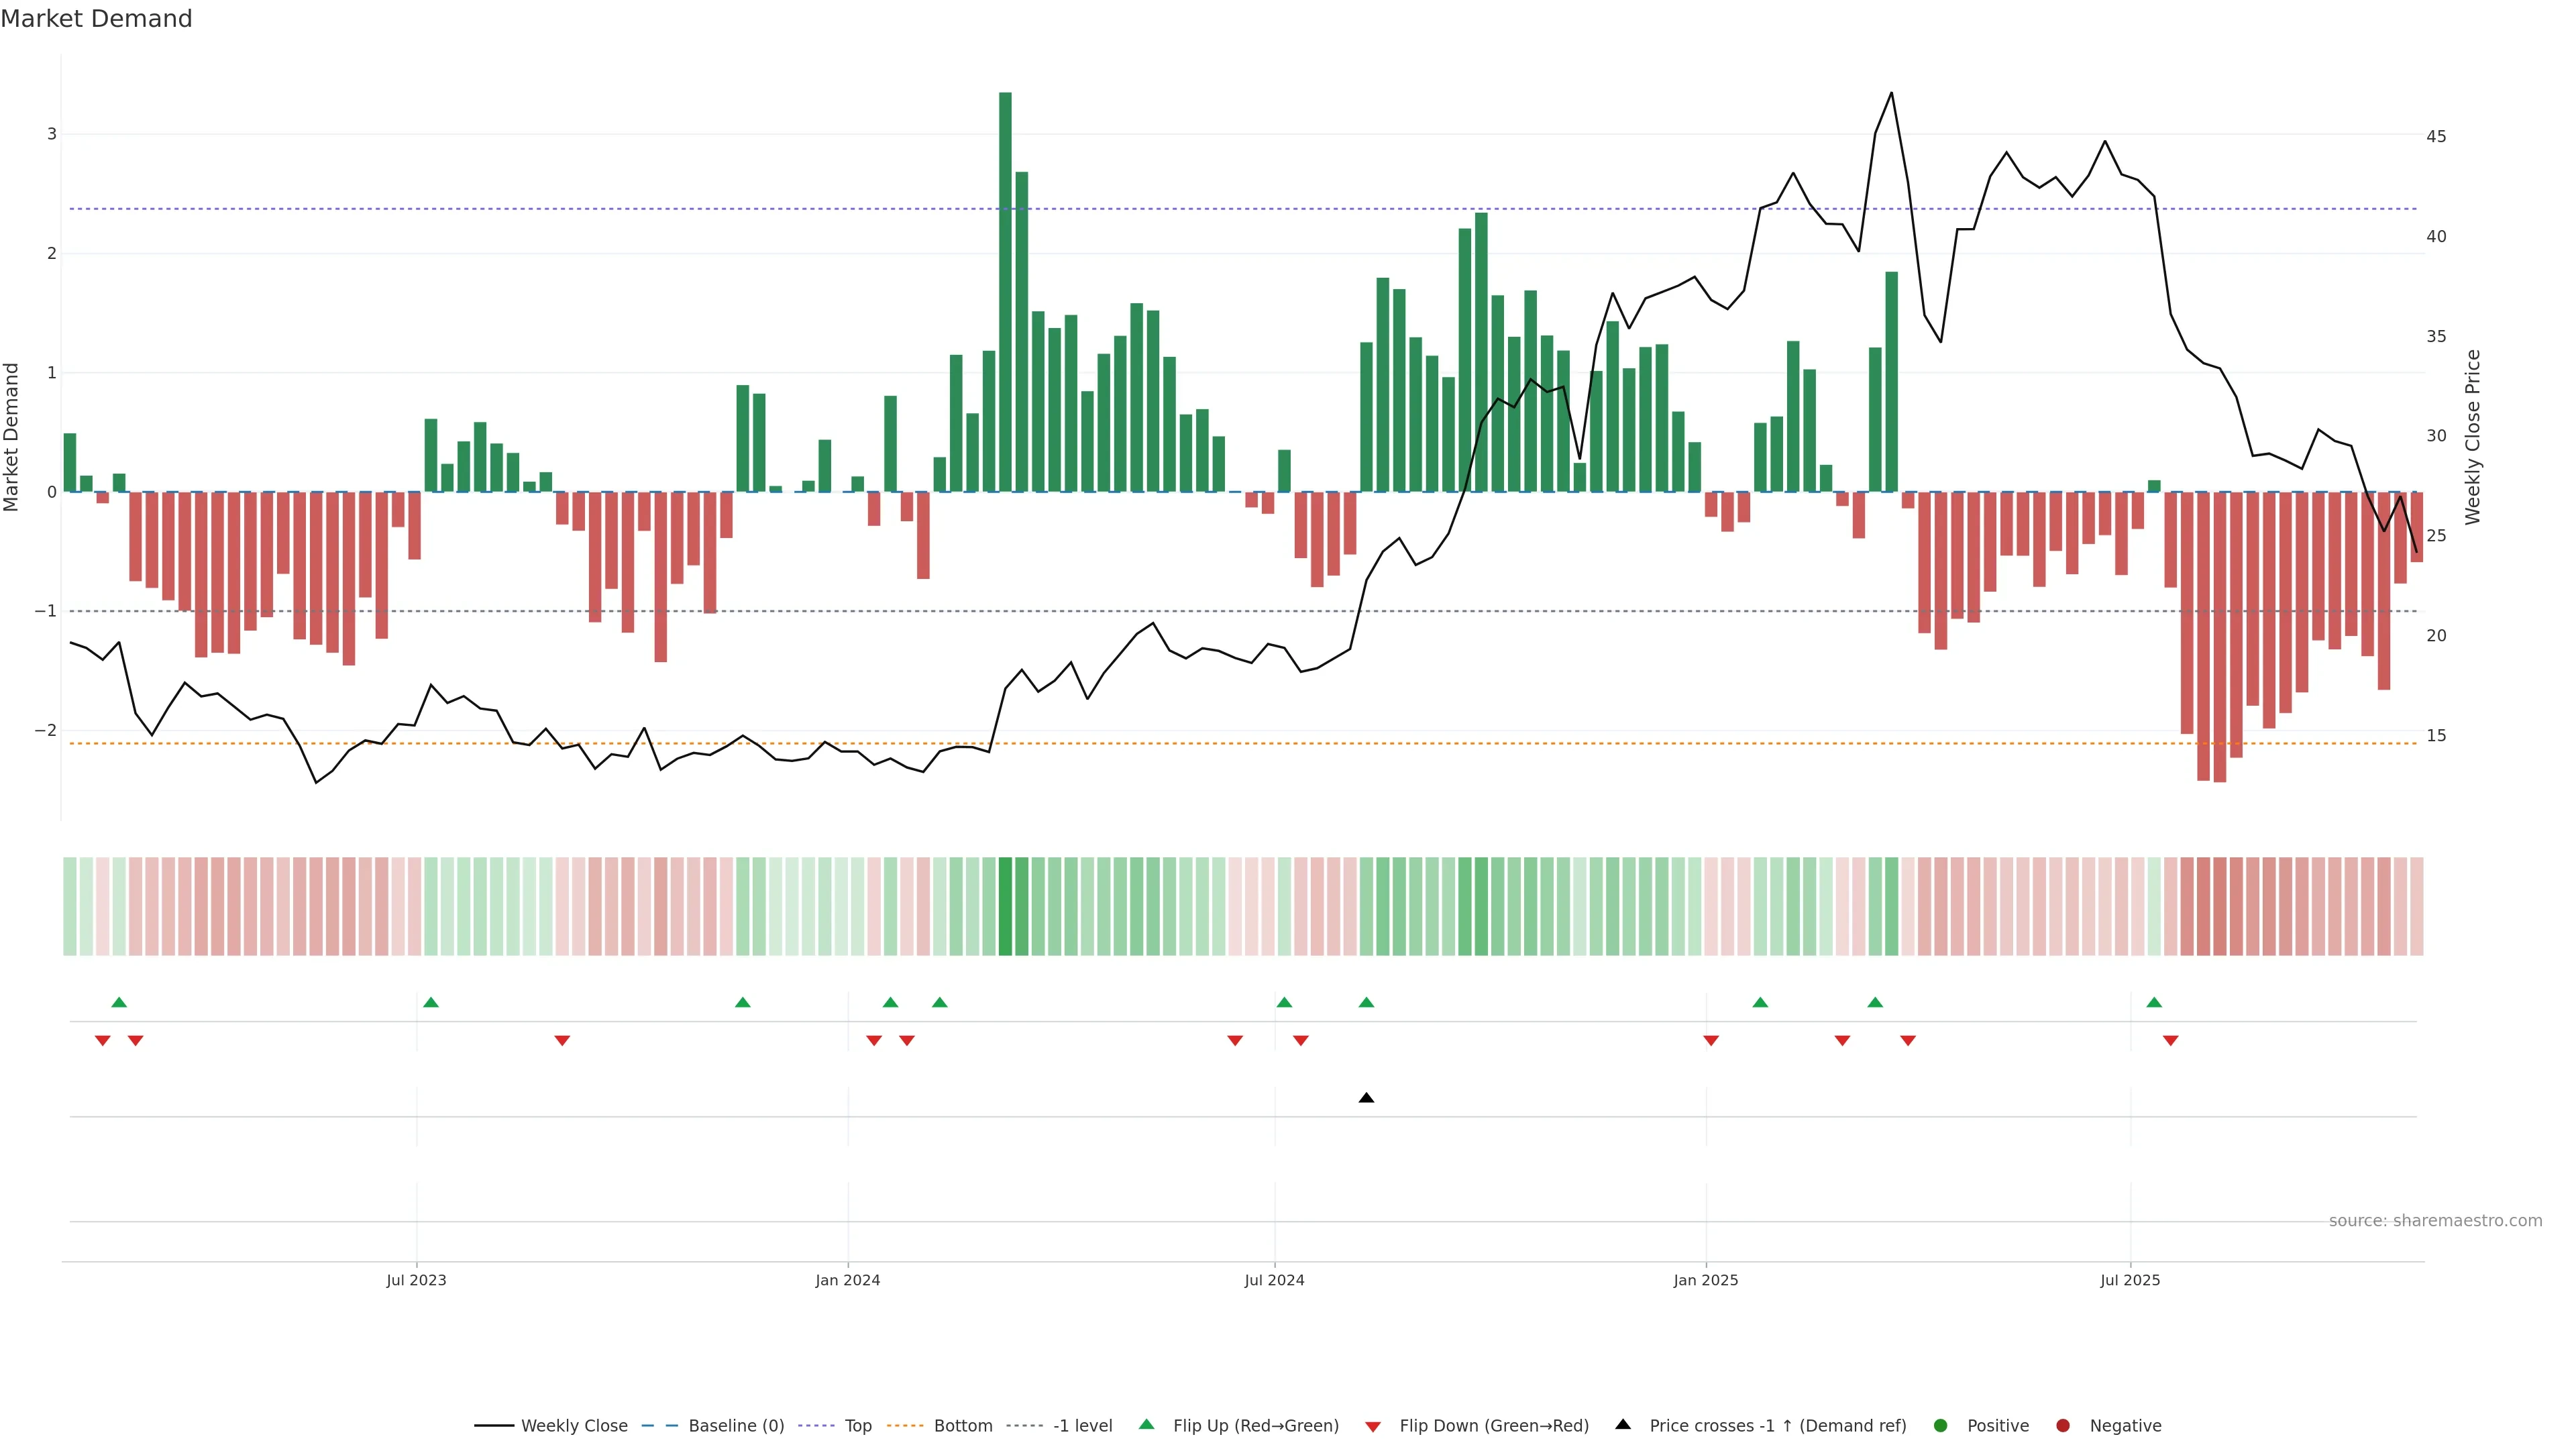The height and width of the screenshot is (1449, 2576).
Task: Click green flip-up triangle just after Jul 2023
Action: tap(431, 1002)
